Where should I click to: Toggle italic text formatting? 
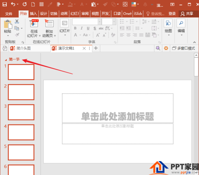click(82, 28)
